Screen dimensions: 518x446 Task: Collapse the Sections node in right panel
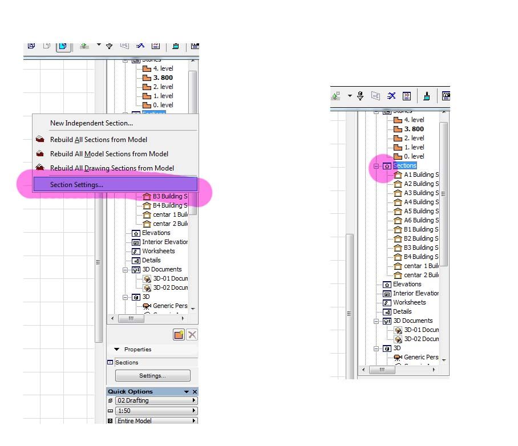376,166
